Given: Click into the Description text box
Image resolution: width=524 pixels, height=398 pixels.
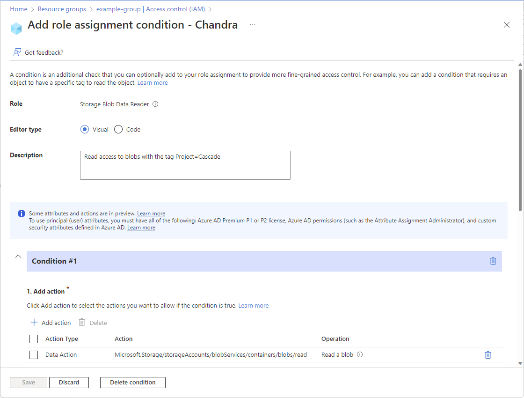Looking at the screenshot, I should (185, 165).
